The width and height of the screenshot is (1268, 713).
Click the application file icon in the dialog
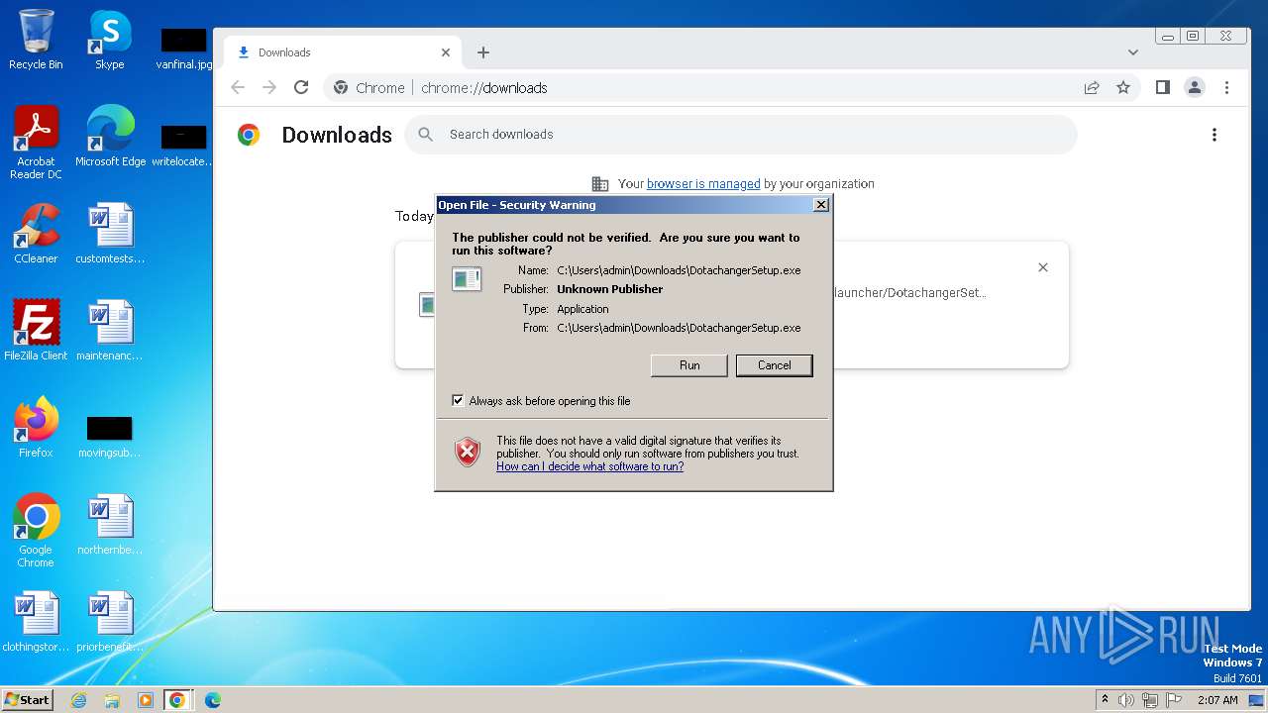(x=467, y=279)
